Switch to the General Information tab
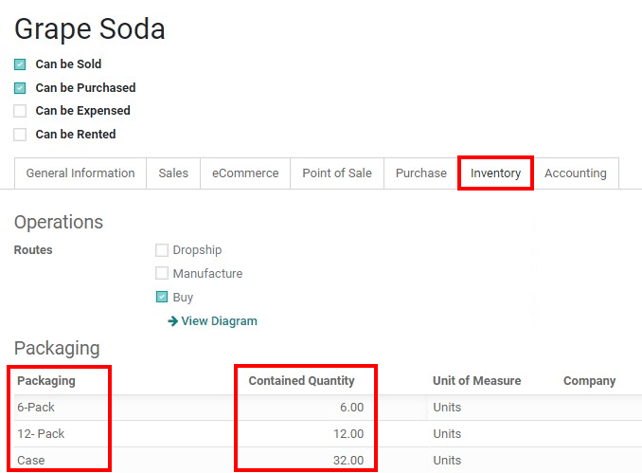The width and height of the screenshot is (642, 473). [80, 173]
